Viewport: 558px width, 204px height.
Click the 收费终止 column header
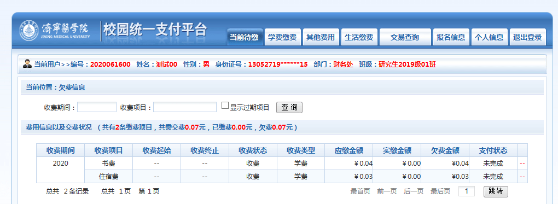(205, 150)
